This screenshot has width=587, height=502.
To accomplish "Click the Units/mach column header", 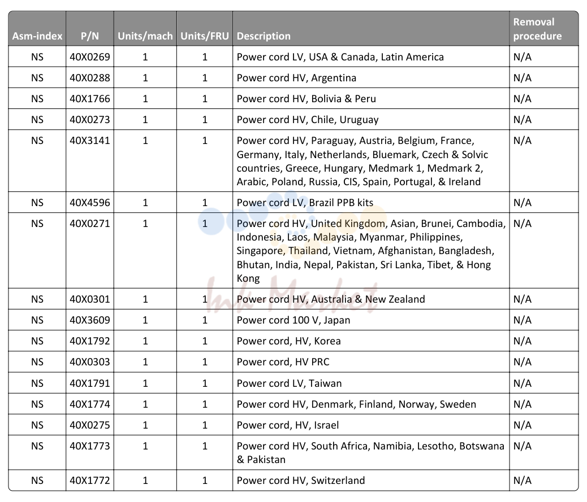I will 145,36.
